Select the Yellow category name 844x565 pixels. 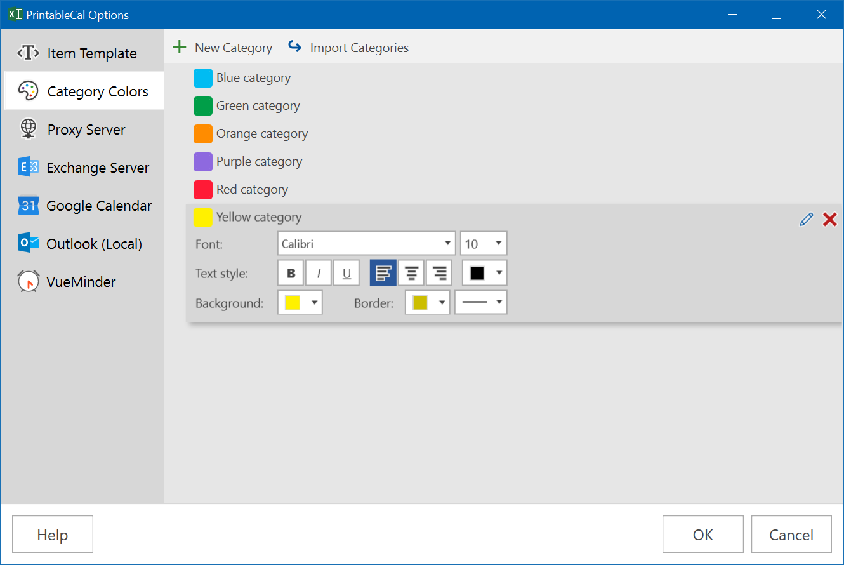pos(259,217)
